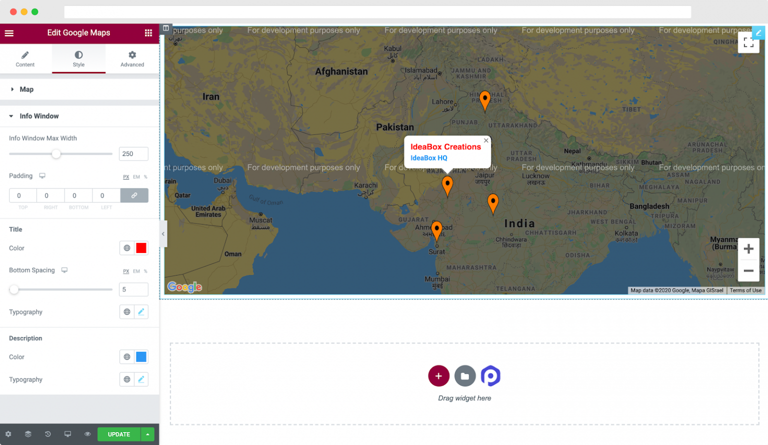Open the widgets panel grid icon

coord(148,33)
